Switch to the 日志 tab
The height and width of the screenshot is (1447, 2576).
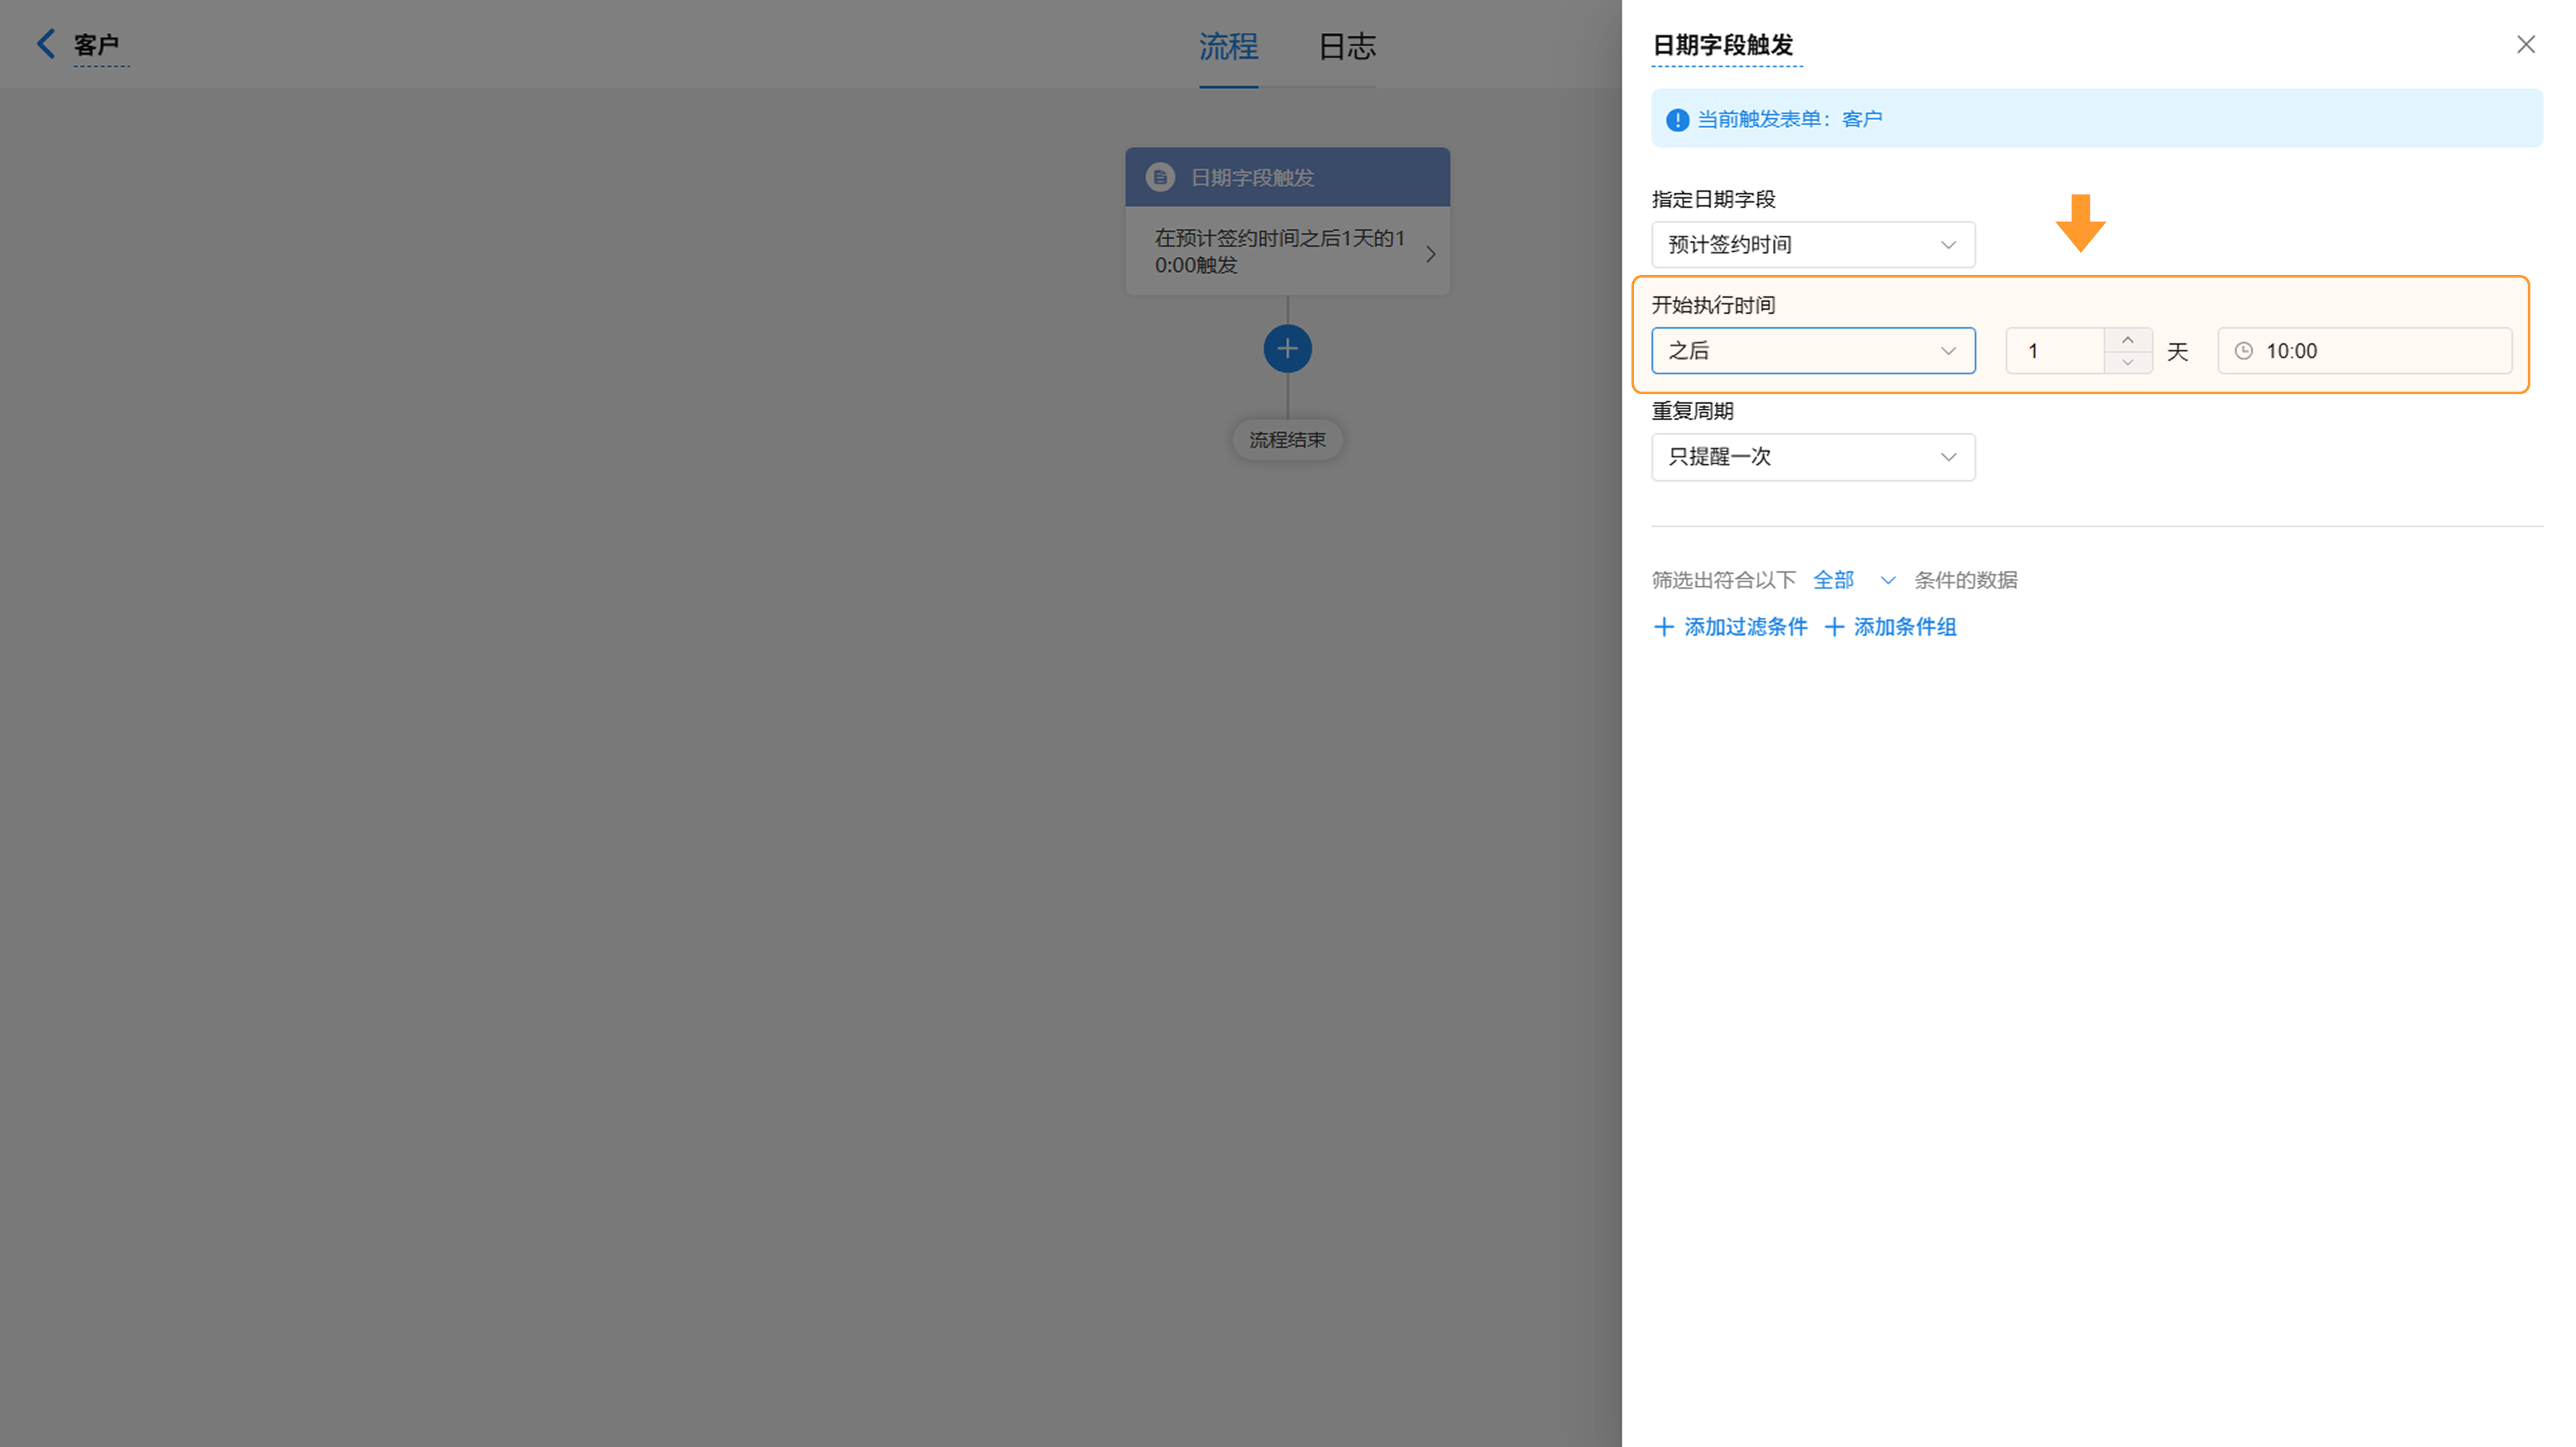pyautogui.click(x=1346, y=46)
